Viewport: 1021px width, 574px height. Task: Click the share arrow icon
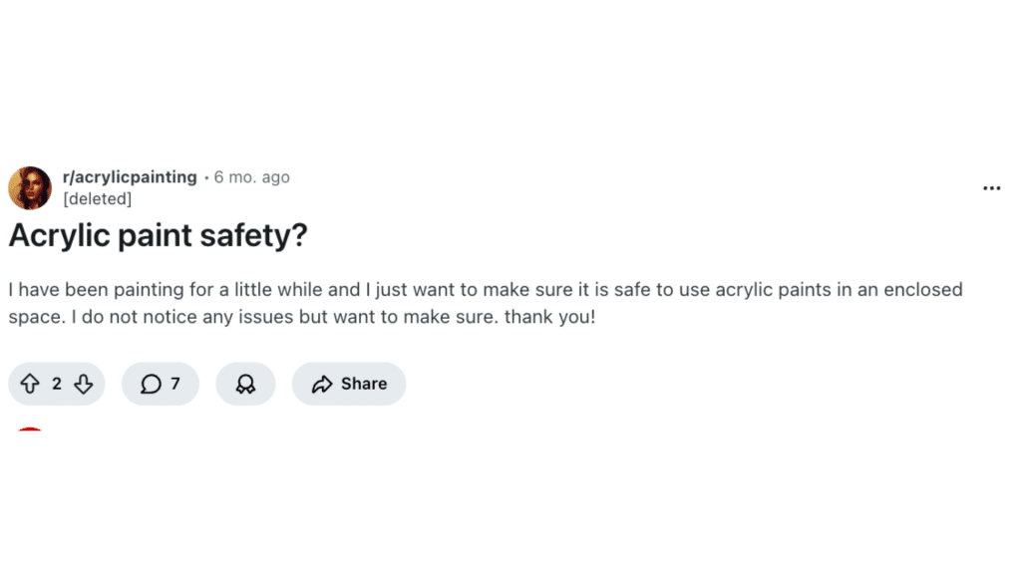coord(320,383)
